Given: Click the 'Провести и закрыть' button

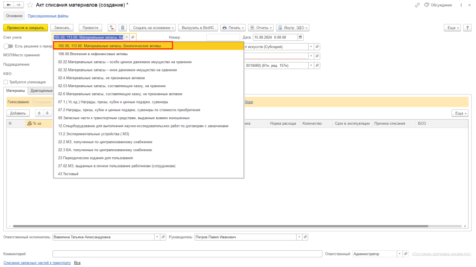Looking at the screenshot, I should coord(24,28).
